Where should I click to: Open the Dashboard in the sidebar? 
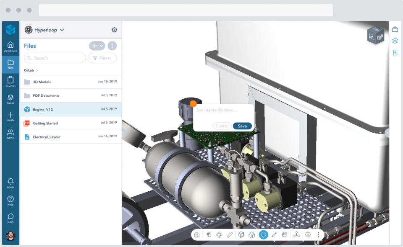point(10,47)
